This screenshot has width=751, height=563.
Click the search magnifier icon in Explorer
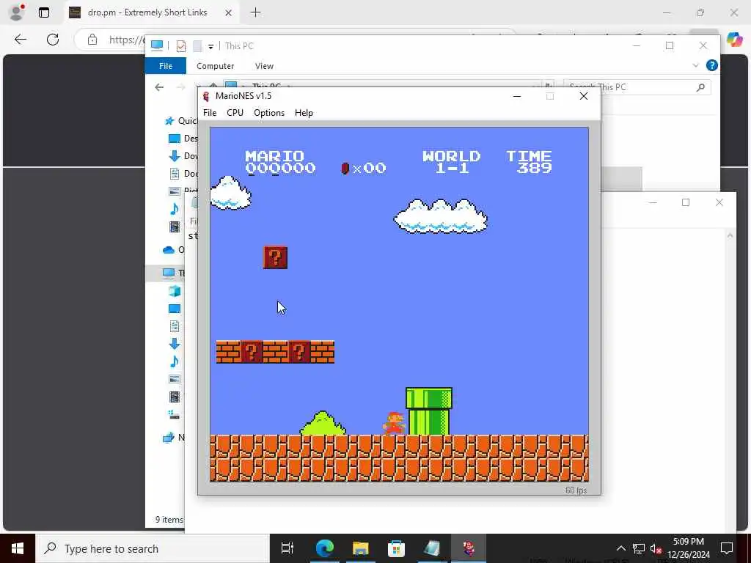point(700,87)
